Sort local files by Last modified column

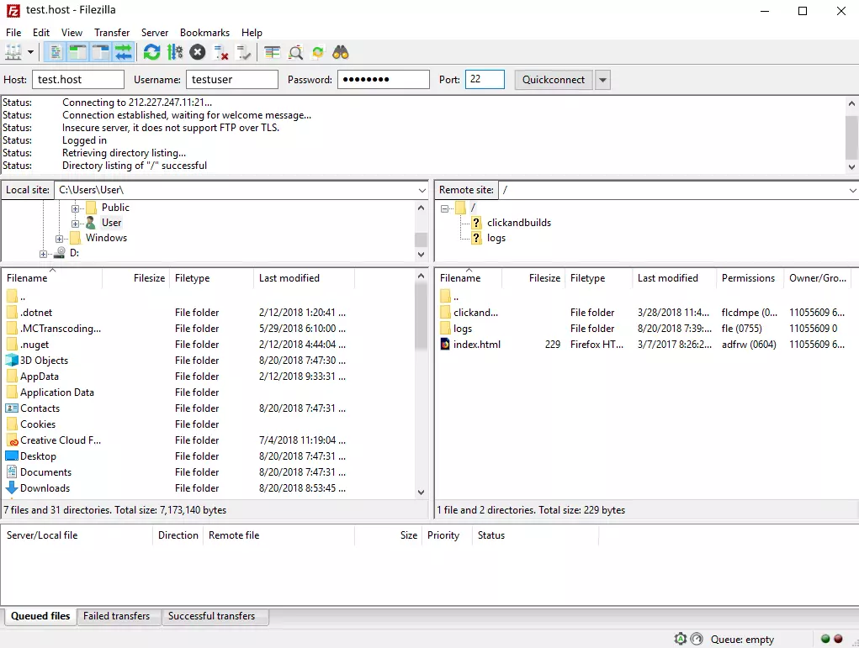[x=289, y=278]
